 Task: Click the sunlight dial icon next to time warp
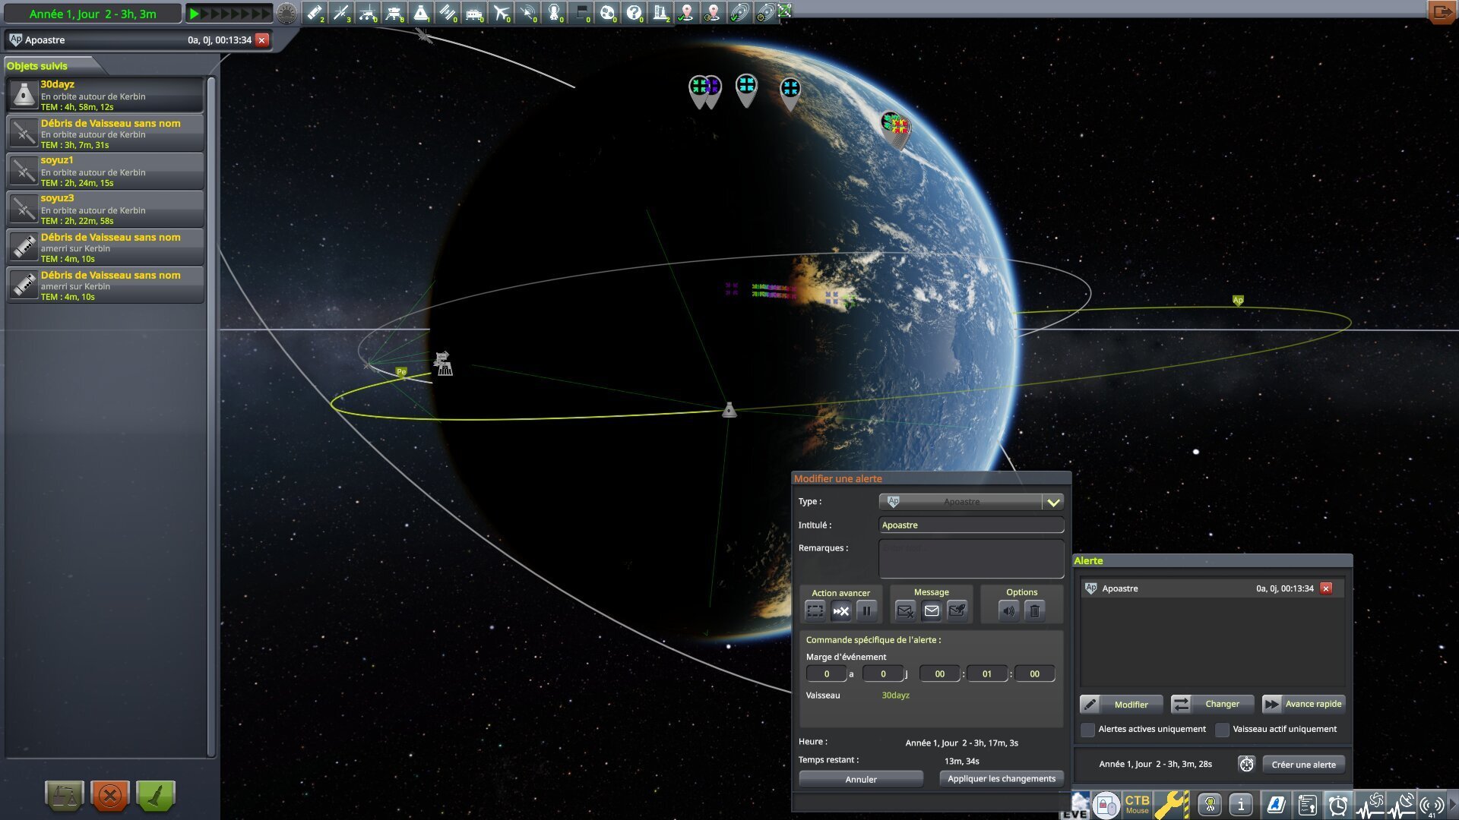tap(286, 13)
